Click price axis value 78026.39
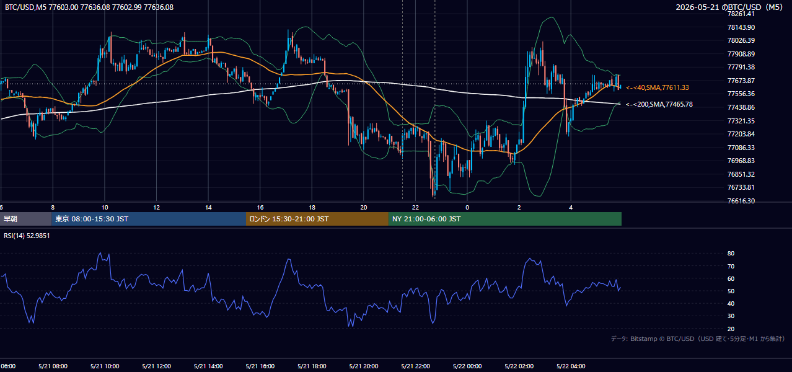The image size is (792, 372). (x=741, y=40)
